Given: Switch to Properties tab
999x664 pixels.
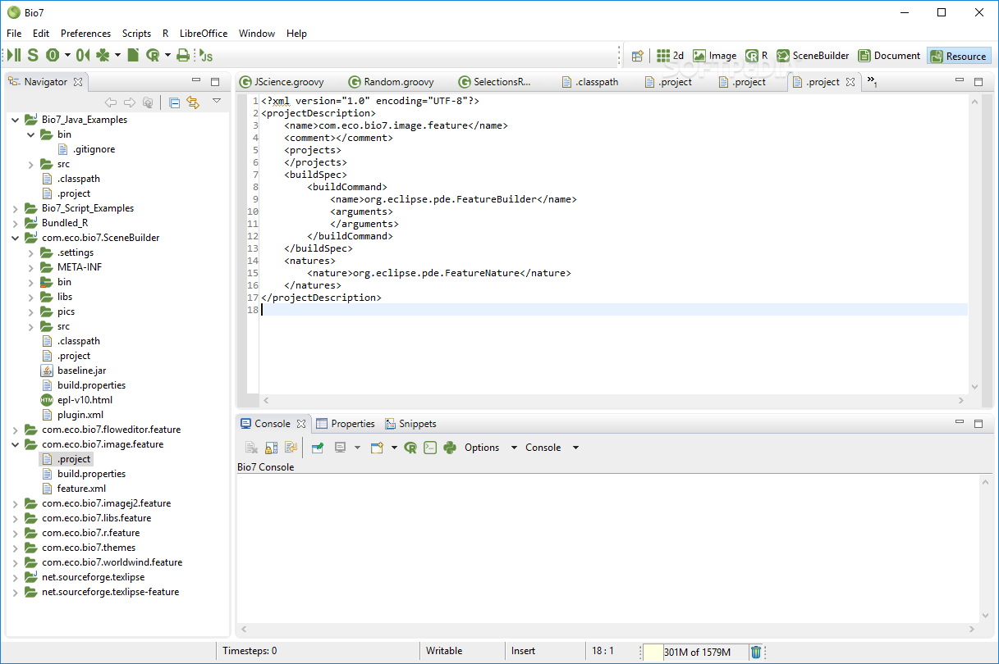Looking at the screenshot, I should coord(346,424).
